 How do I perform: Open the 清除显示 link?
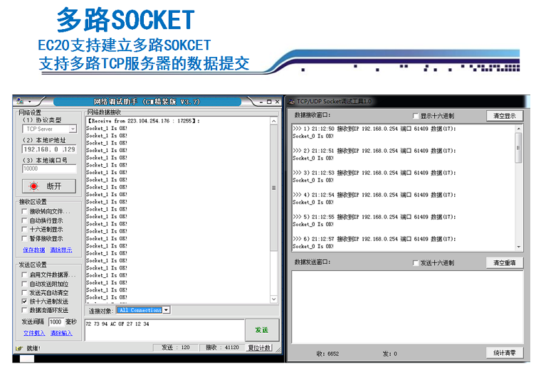pyautogui.click(x=61, y=250)
